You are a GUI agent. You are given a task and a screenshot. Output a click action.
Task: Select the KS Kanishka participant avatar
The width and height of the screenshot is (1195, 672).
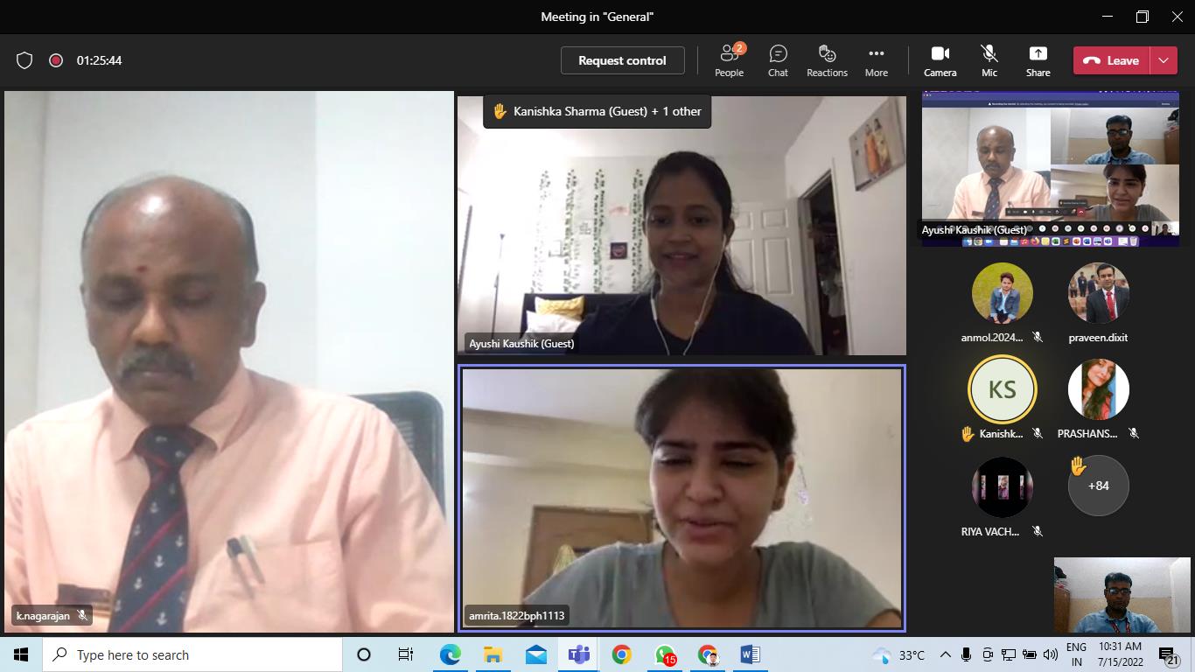point(1002,389)
